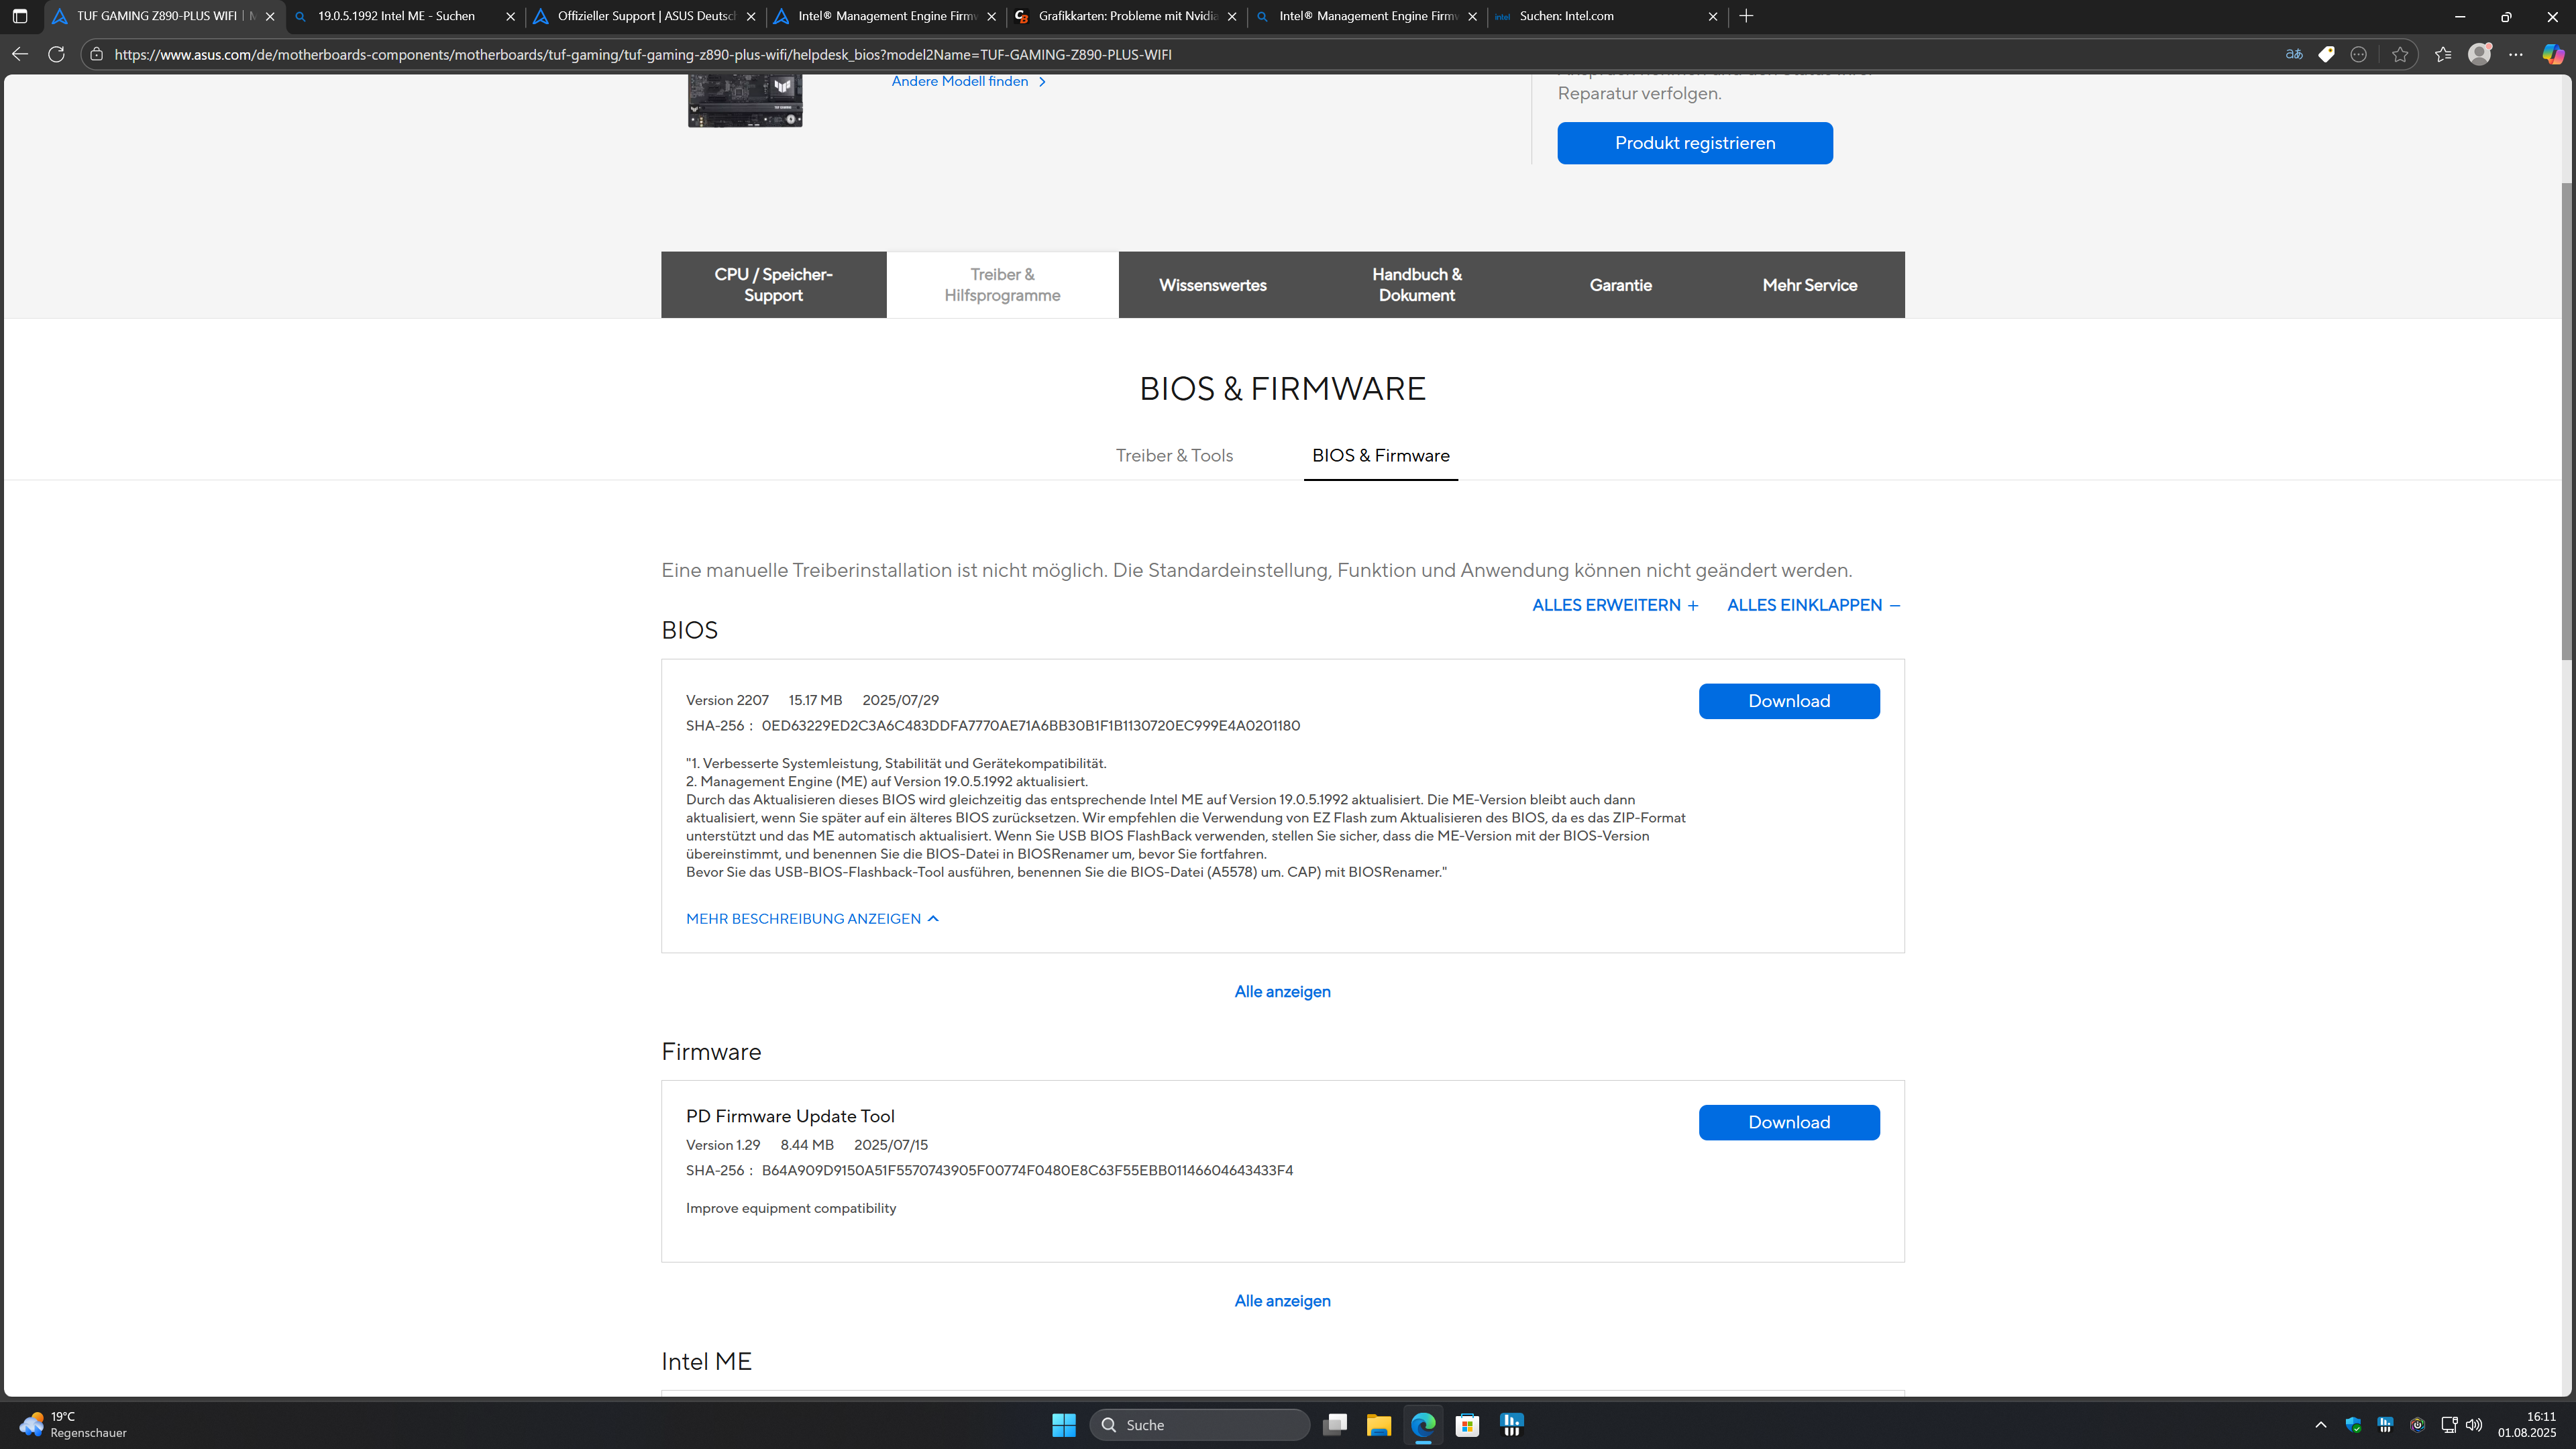
Task: Collapse all via ALLES EINKLAPPEN
Action: click(x=1813, y=605)
